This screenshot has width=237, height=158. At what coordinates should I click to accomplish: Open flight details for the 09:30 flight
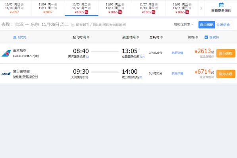[x=177, y=74]
